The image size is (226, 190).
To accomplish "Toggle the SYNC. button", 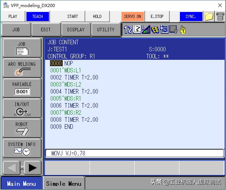I will (191, 17).
